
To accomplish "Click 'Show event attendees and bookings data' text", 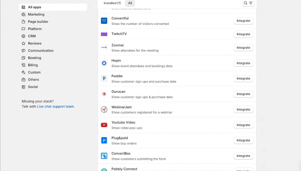I will click(x=142, y=66).
